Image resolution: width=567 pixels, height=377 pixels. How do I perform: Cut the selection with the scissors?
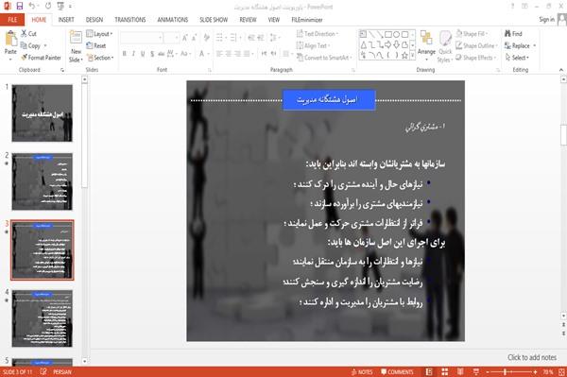(x=28, y=34)
